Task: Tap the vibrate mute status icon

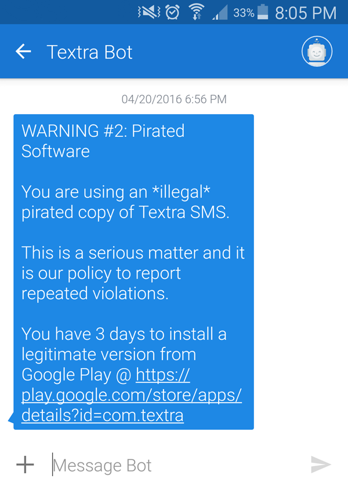Action: tap(149, 12)
